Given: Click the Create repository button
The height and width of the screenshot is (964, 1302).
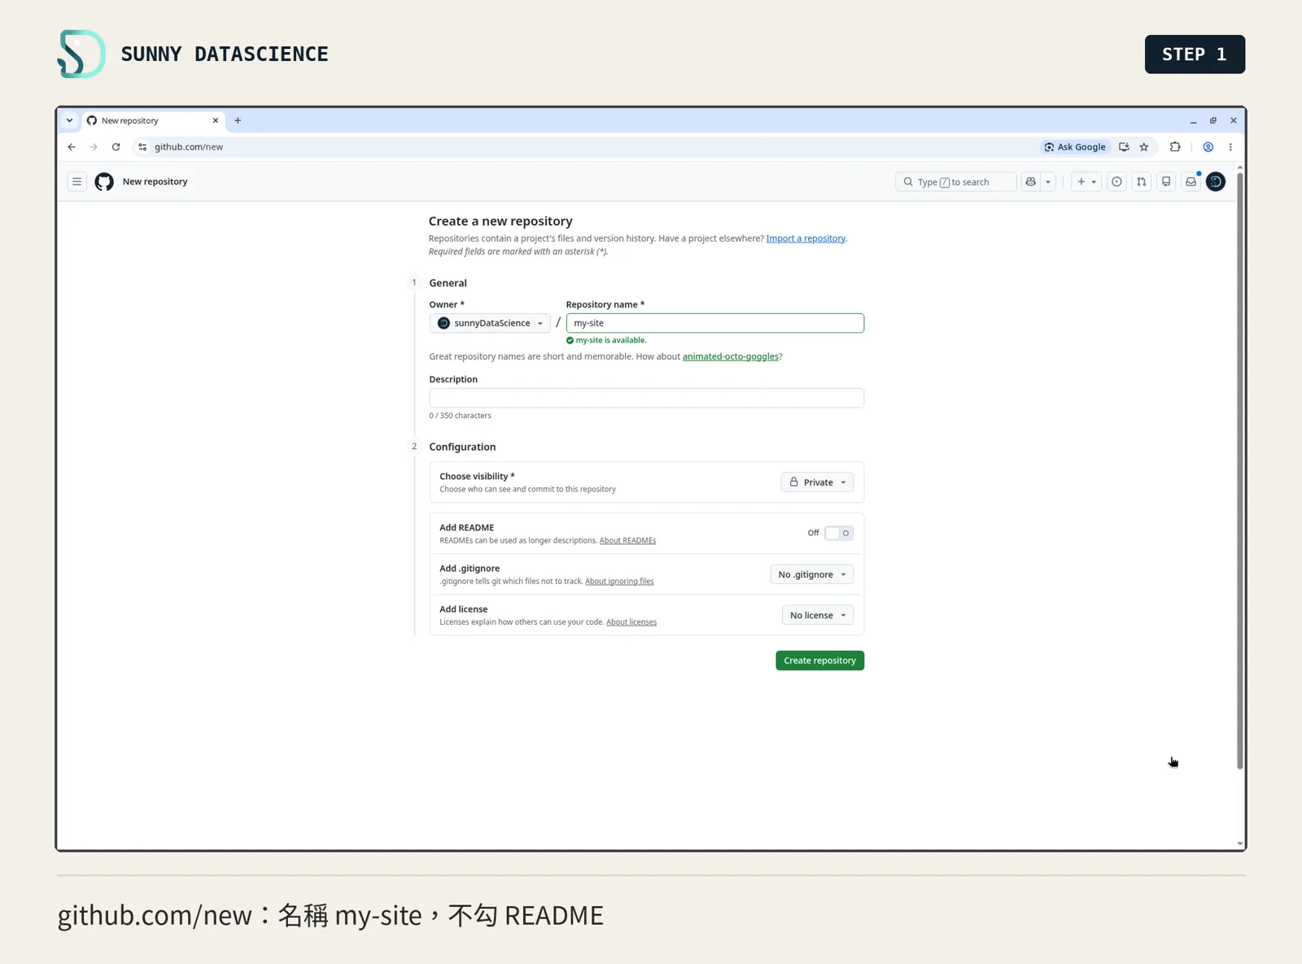Looking at the screenshot, I should tap(819, 661).
